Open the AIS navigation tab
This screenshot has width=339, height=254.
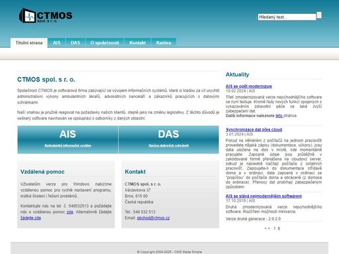(57, 43)
